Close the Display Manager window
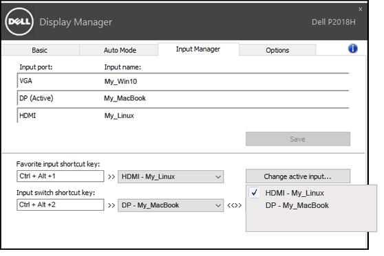The height and width of the screenshot is (256, 384). [360, 9]
